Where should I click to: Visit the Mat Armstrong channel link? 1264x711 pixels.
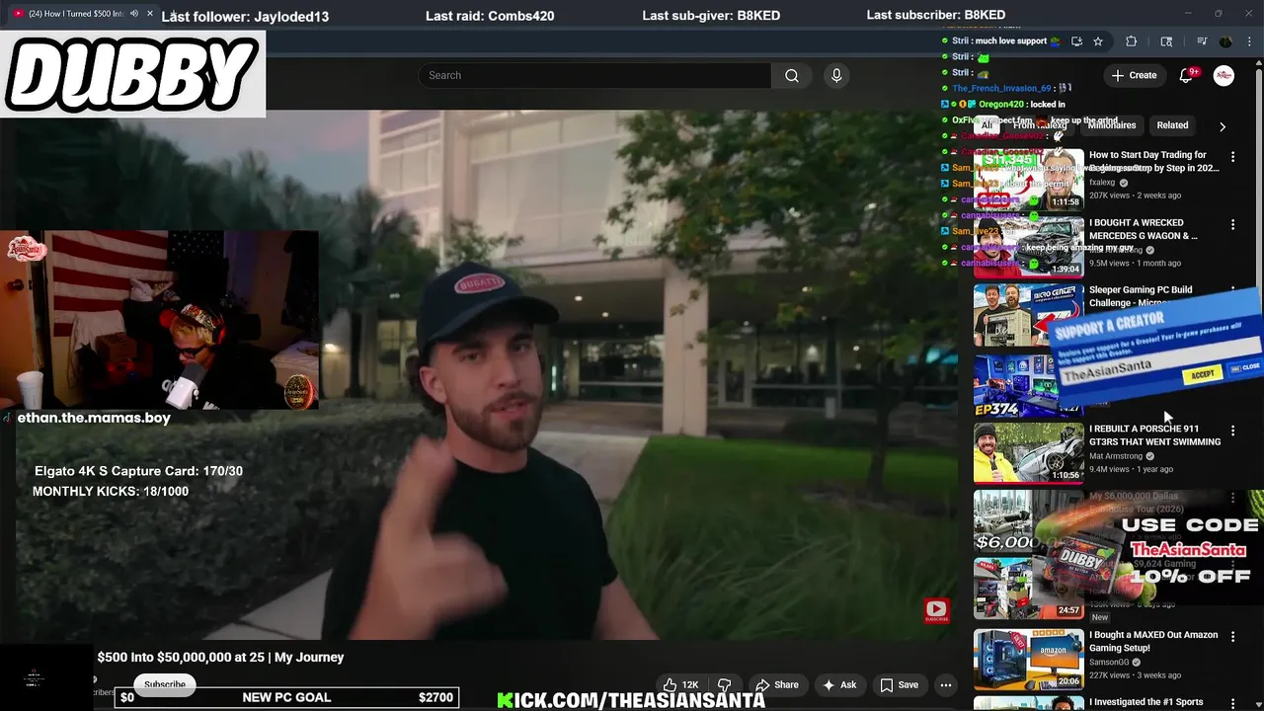pos(1117,456)
